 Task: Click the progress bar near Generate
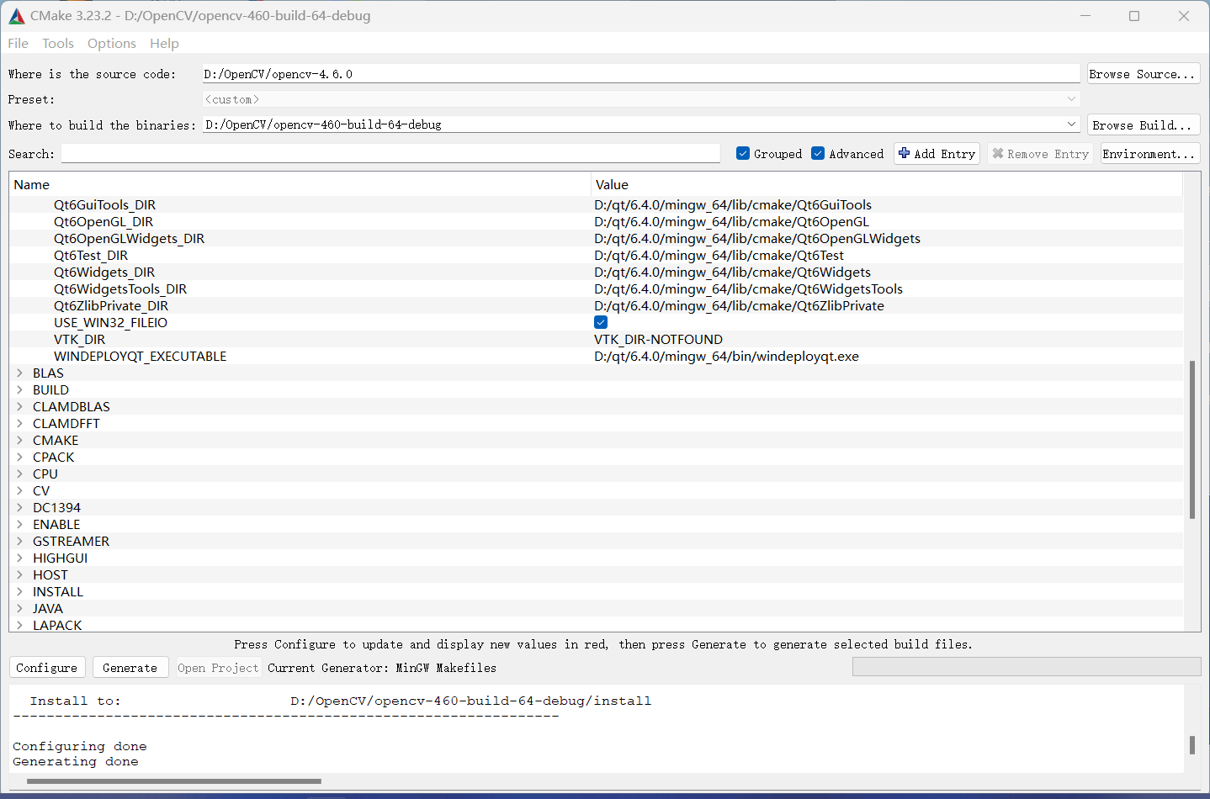point(1026,666)
